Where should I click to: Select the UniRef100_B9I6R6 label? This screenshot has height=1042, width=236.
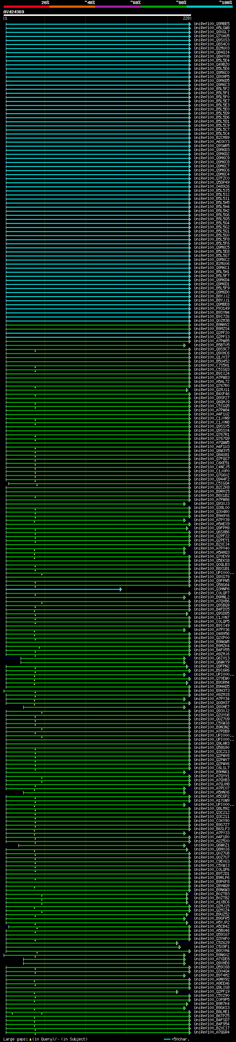(x=212, y=670)
